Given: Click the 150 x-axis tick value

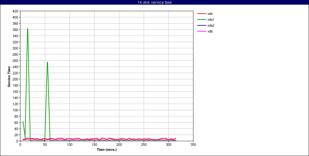Looking at the screenshot, I should pyautogui.click(x=94, y=145).
